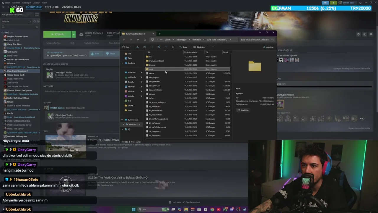Open İndirilenler in the Explorer sidebar
378x213 pixels.
[x=132, y=77]
